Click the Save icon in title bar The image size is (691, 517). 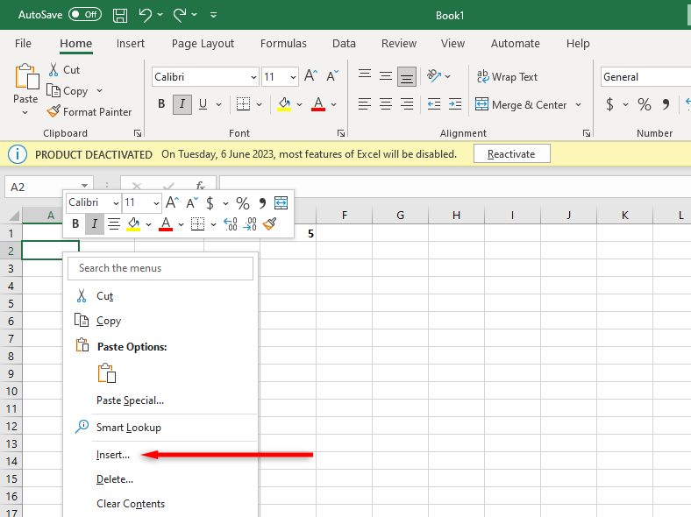pos(120,16)
